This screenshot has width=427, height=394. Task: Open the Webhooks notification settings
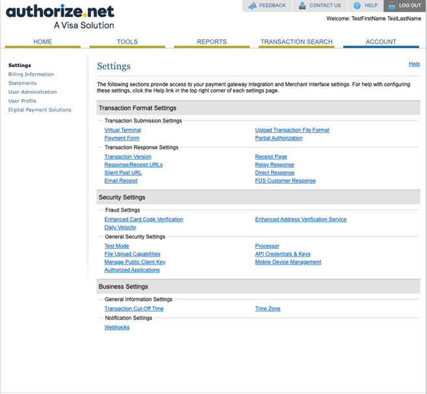click(x=117, y=327)
